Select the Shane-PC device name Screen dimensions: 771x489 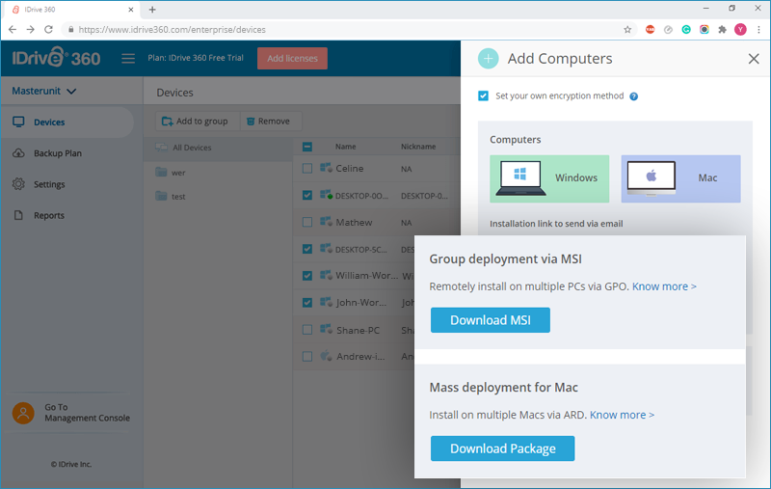pos(358,330)
